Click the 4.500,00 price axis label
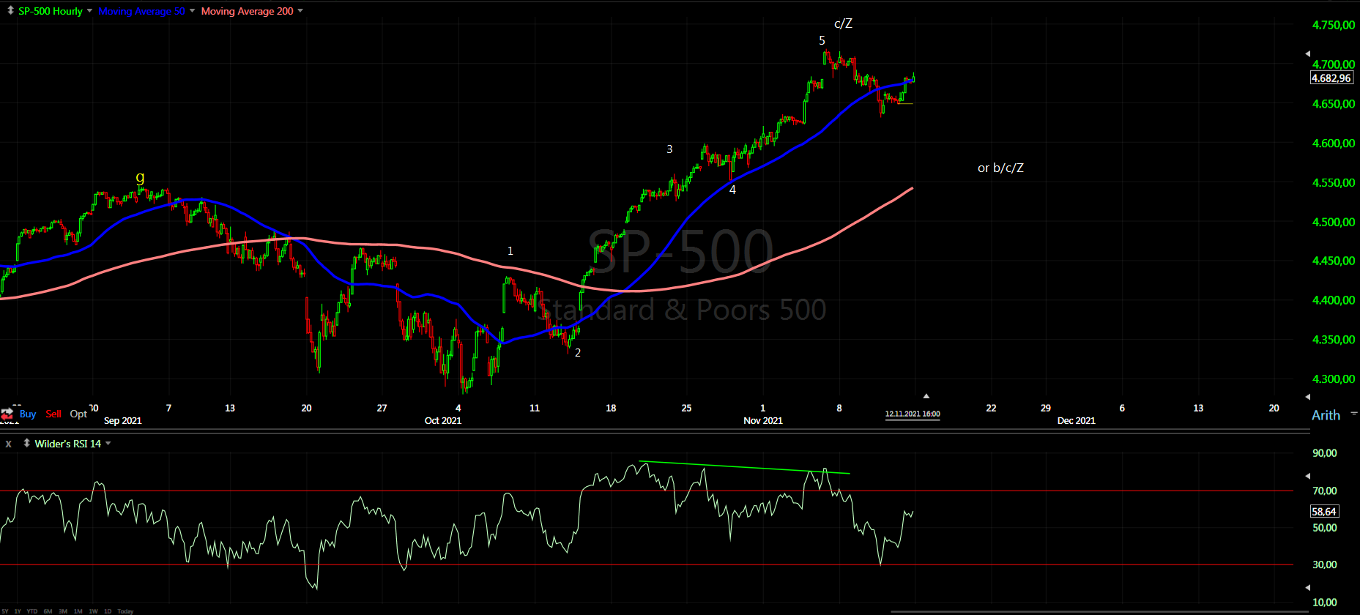The image size is (1360, 615). pos(1334,222)
